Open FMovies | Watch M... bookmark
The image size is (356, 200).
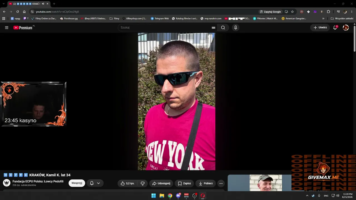(x=265, y=19)
